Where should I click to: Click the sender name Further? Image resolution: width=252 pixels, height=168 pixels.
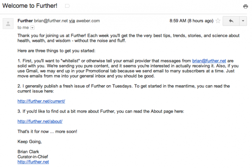coord(25,21)
